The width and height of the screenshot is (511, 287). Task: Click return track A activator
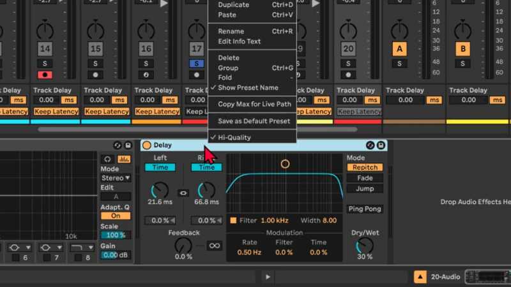pos(400,49)
